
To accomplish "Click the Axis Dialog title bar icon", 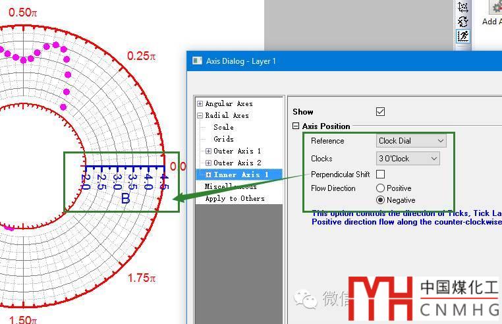I will point(197,61).
